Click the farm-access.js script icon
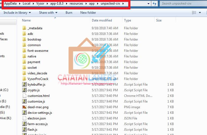The image size is (207, 135). 24,124
